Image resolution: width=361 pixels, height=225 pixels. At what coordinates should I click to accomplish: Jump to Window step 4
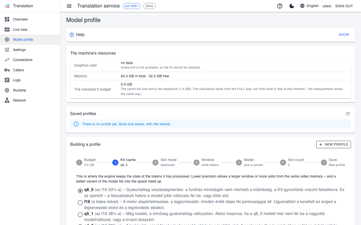(206, 162)
